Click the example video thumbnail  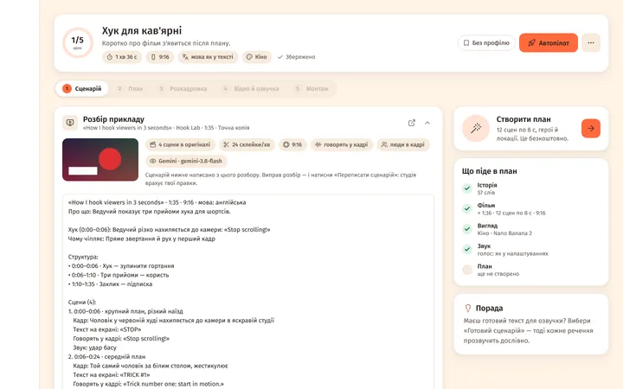coord(100,160)
